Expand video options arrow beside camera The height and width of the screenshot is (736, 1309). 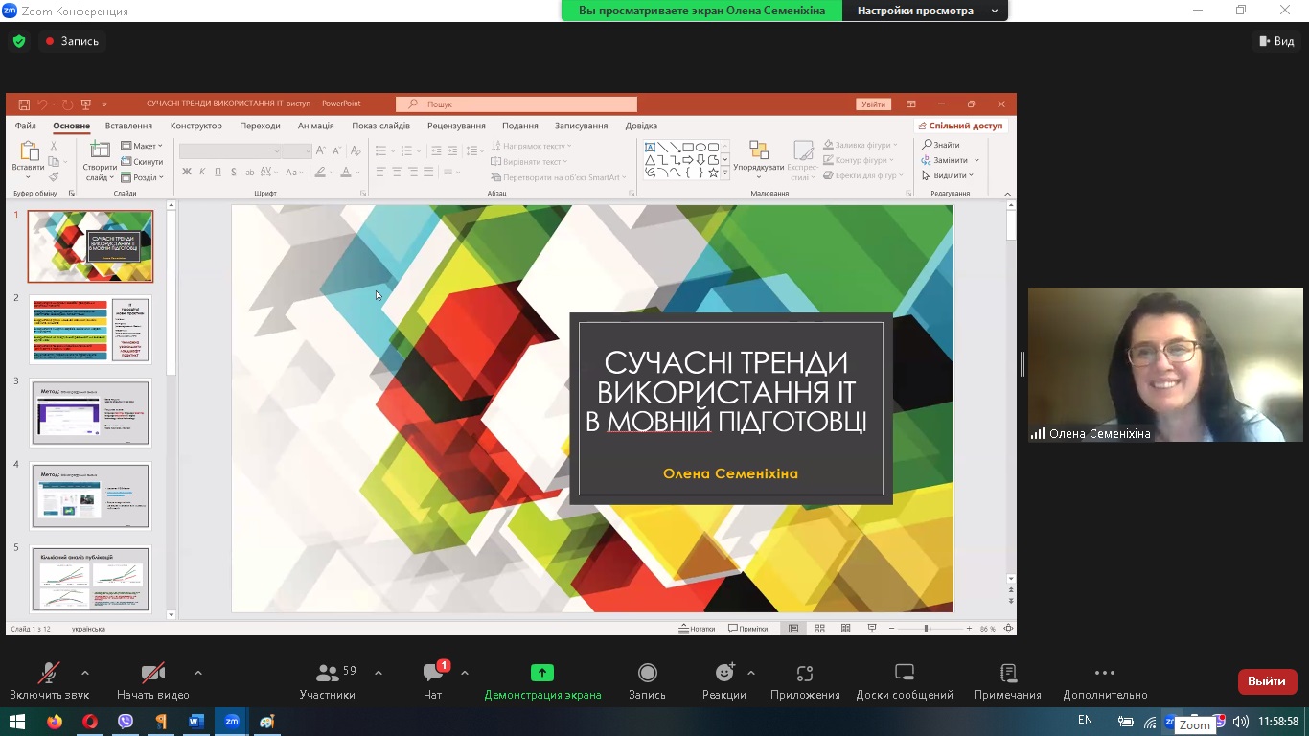coord(198,673)
